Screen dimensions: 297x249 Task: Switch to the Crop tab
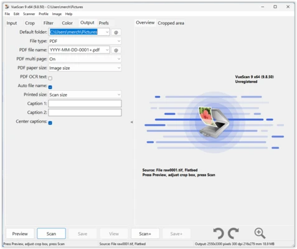click(x=30, y=23)
